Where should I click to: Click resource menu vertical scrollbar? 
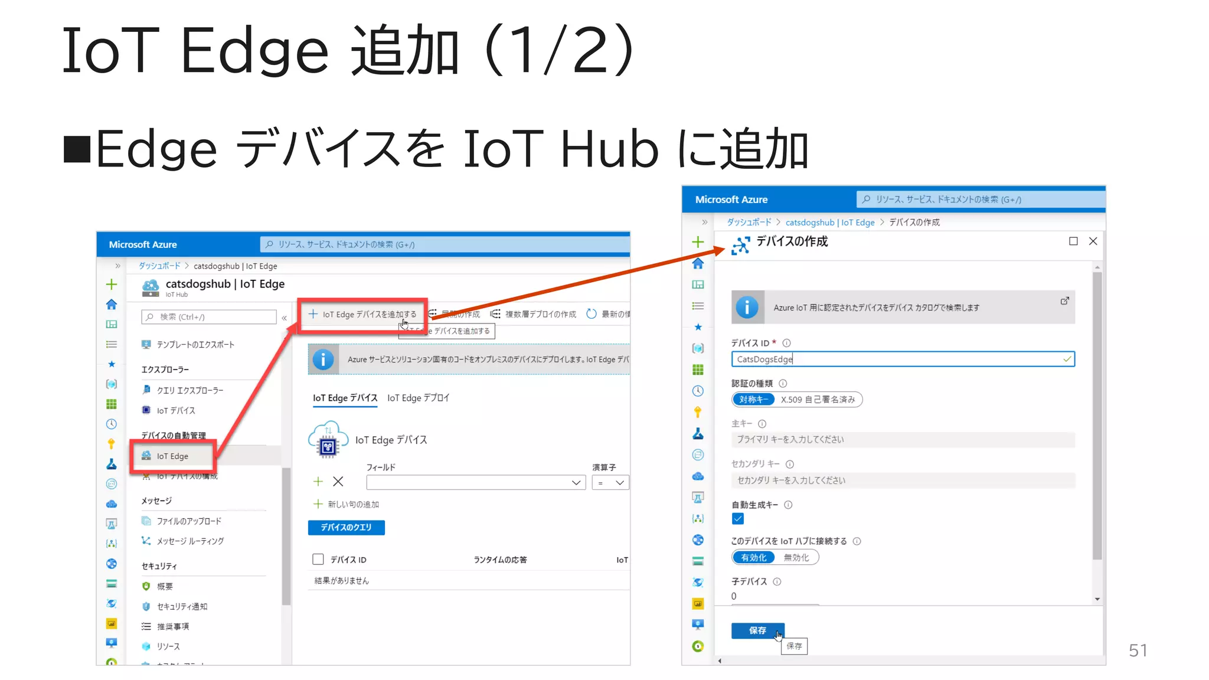pos(286,536)
